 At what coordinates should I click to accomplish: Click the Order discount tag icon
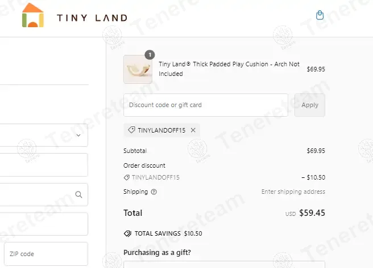click(126, 177)
